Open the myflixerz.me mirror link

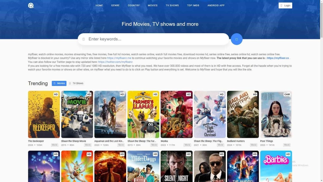pyautogui.click(x=119, y=58)
